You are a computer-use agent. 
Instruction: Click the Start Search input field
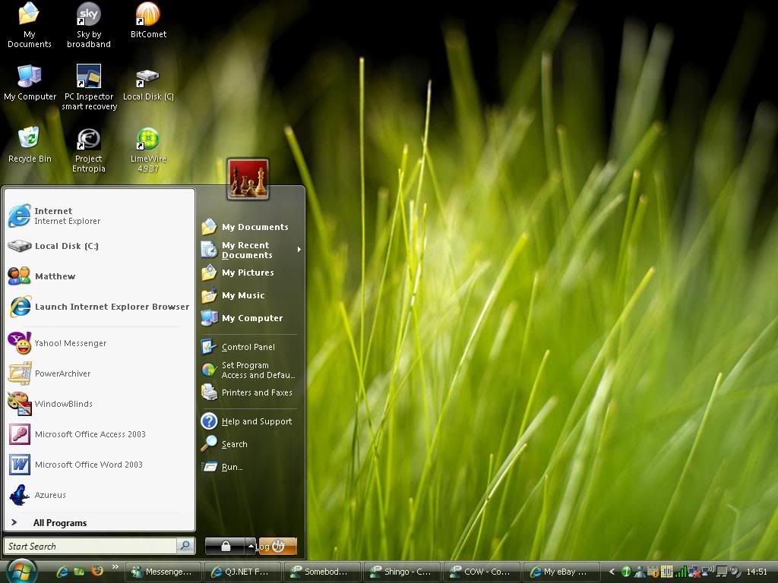[x=90, y=546]
